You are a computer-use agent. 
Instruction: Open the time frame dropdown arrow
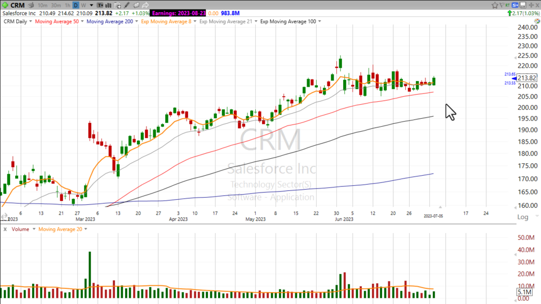click(91, 5)
